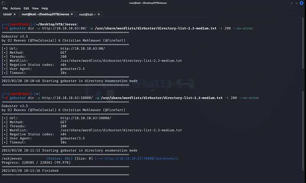
Task: Click the gobuster command targeting port 80
Action: (131, 28)
